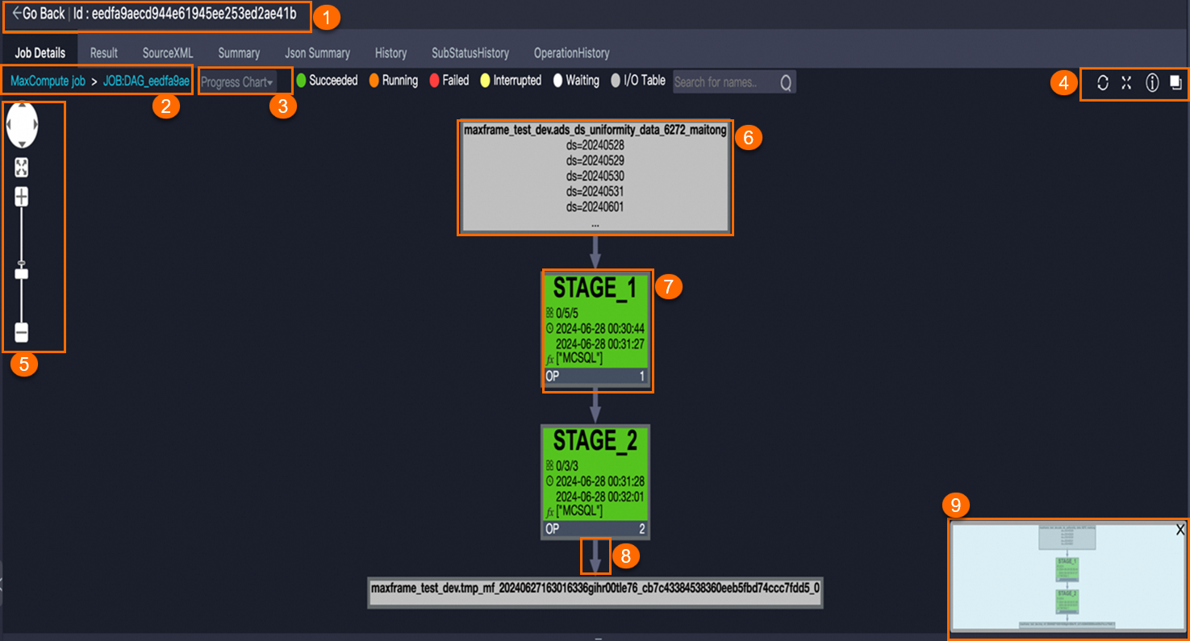Expand the OP row of STAGE_1
Viewport: 1190px width, 641px height.
pyautogui.click(x=595, y=377)
